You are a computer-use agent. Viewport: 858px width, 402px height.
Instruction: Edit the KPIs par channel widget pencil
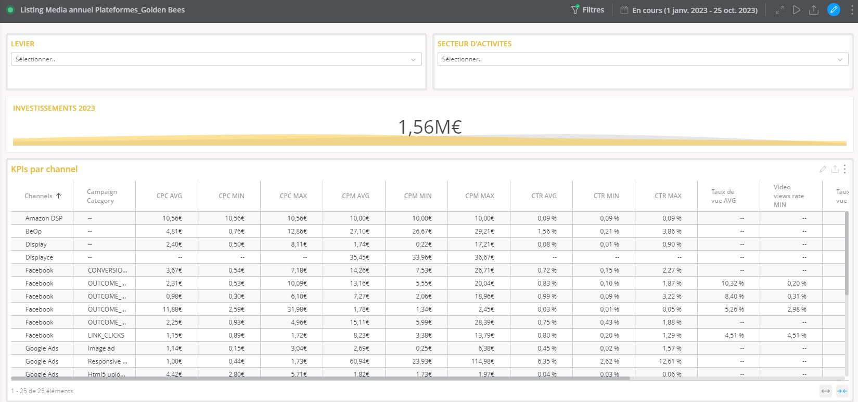pyautogui.click(x=823, y=169)
